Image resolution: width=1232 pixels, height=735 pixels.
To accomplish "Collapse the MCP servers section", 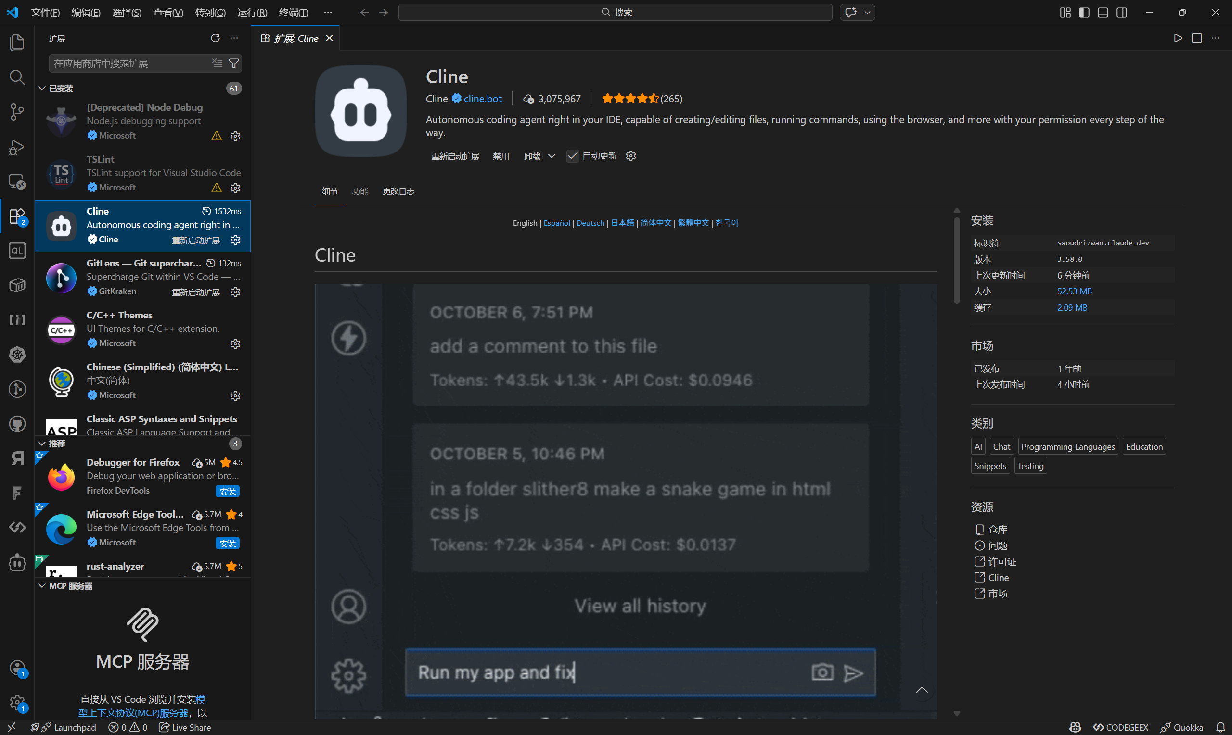I will pyautogui.click(x=42, y=585).
